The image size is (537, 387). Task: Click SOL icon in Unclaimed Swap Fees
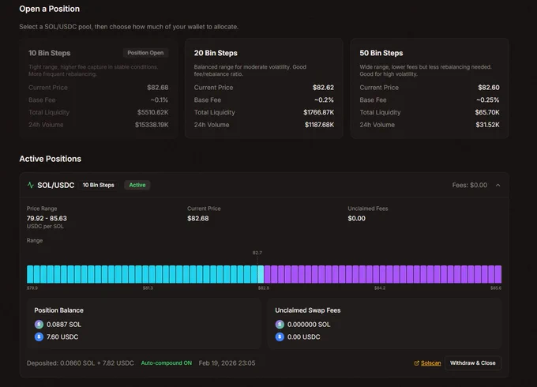point(280,325)
